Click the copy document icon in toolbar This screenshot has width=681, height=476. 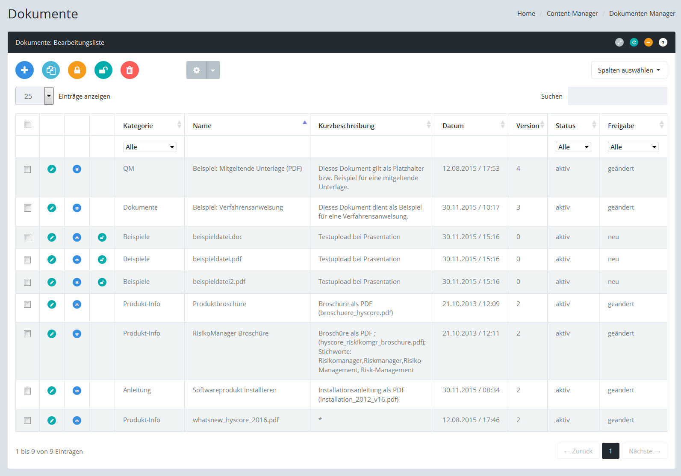[51, 70]
